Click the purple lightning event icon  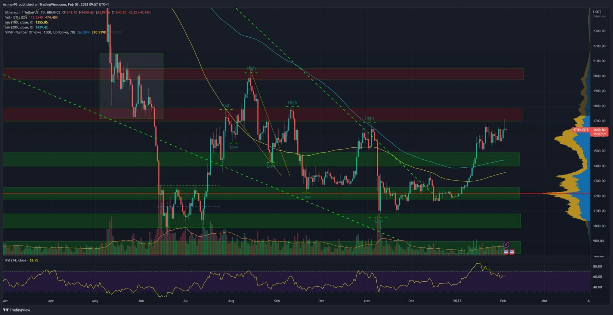(506, 244)
